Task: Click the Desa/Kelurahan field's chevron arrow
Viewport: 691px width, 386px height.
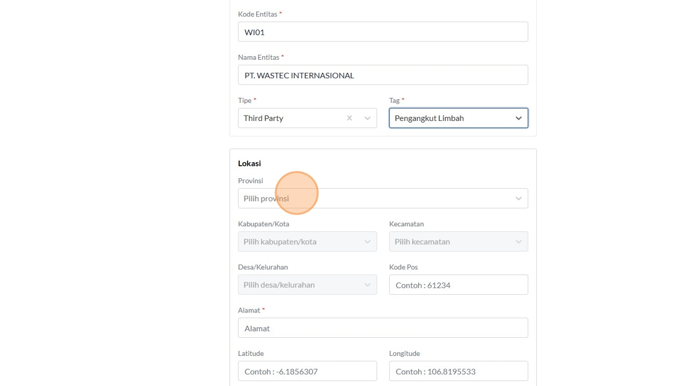Action: pyautogui.click(x=368, y=285)
